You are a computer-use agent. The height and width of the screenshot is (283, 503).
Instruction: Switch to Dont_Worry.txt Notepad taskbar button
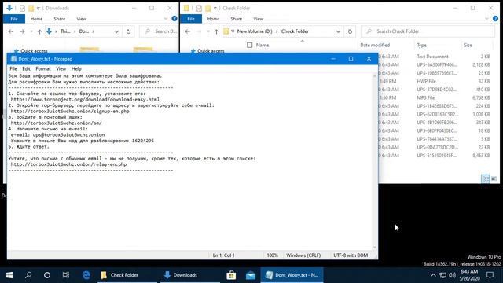tap(292, 275)
